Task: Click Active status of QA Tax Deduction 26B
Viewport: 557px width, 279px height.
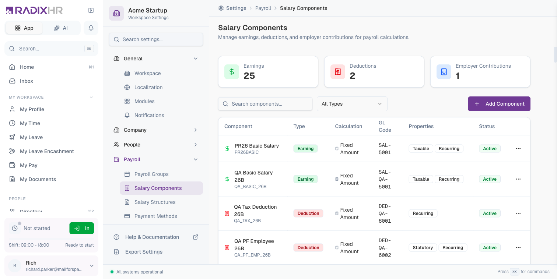Action: coord(490,213)
